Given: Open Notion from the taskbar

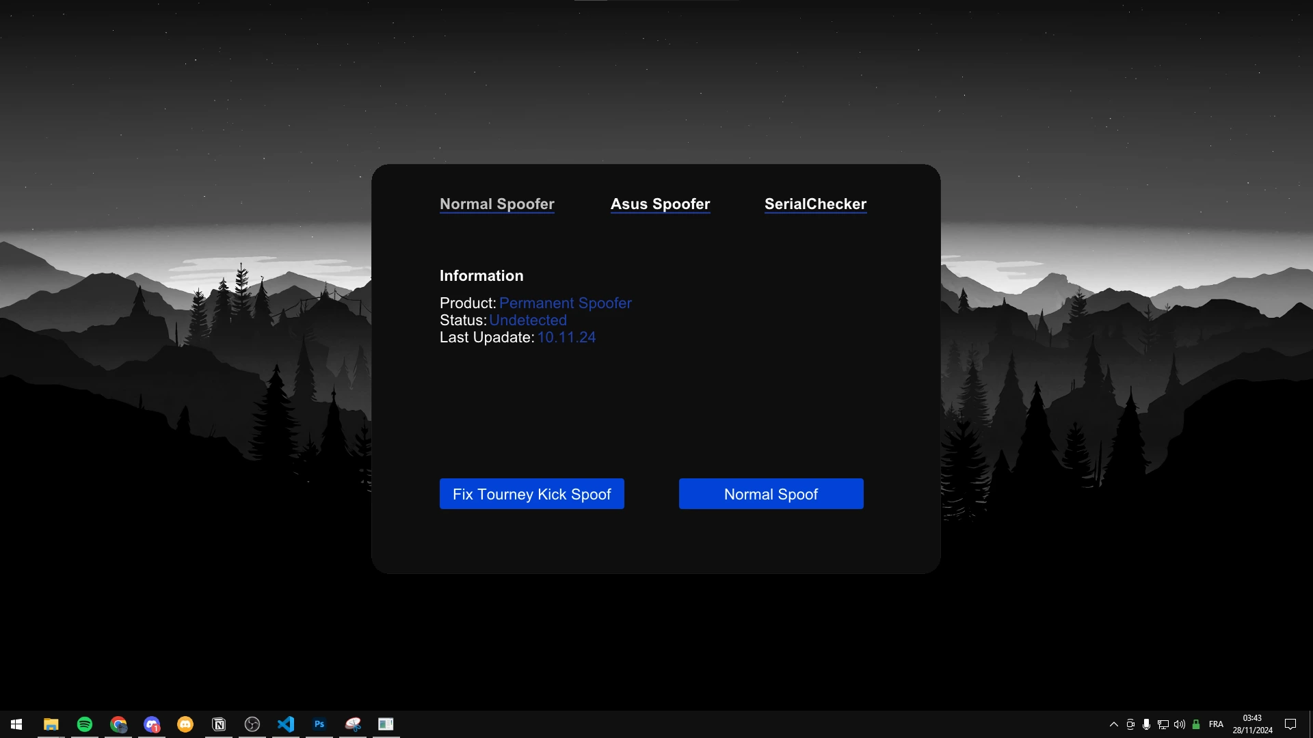Looking at the screenshot, I should 219,724.
